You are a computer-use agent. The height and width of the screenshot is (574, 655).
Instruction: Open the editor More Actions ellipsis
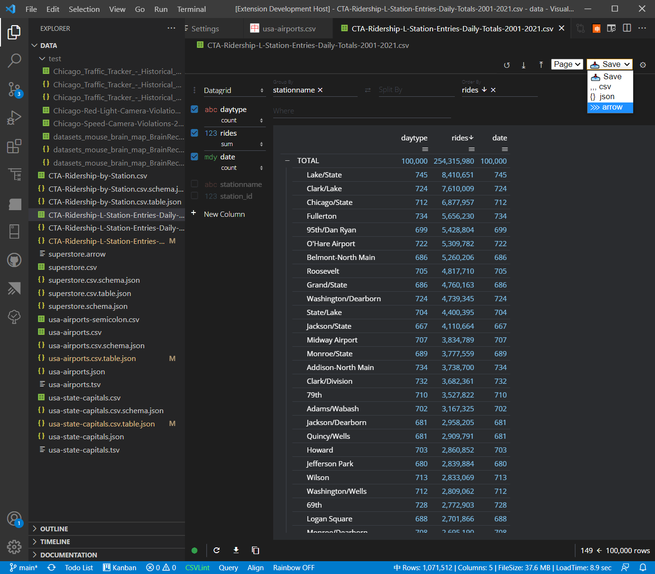tap(642, 28)
